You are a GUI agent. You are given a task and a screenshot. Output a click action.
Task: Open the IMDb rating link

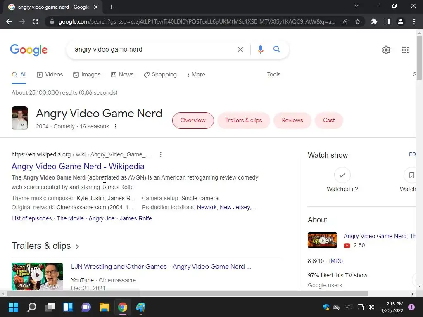click(x=336, y=261)
